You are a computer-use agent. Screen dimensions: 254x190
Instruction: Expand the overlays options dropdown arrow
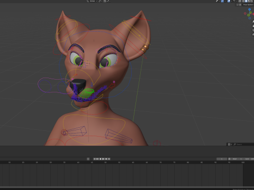tap(232, 1)
